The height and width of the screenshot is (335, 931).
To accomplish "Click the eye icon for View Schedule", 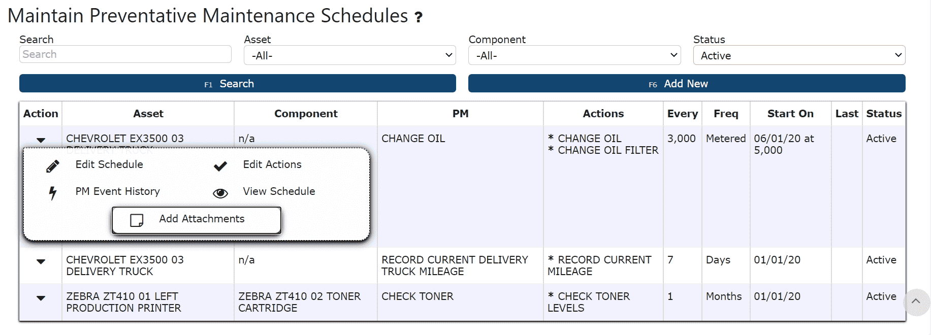I will click(220, 193).
